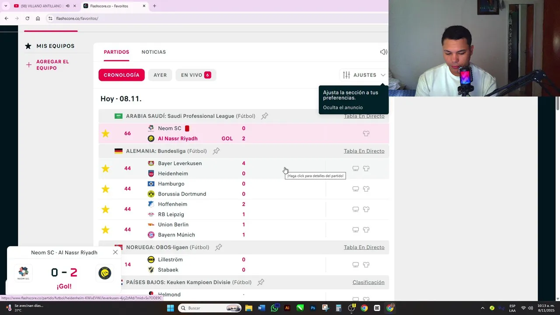Open WhatsApp from the taskbar
Image resolution: width=560 pixels, height=315 pixels.
coord(274,308)
